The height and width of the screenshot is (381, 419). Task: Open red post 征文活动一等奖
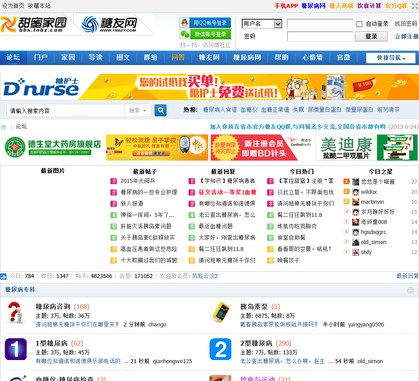(227, 192)
